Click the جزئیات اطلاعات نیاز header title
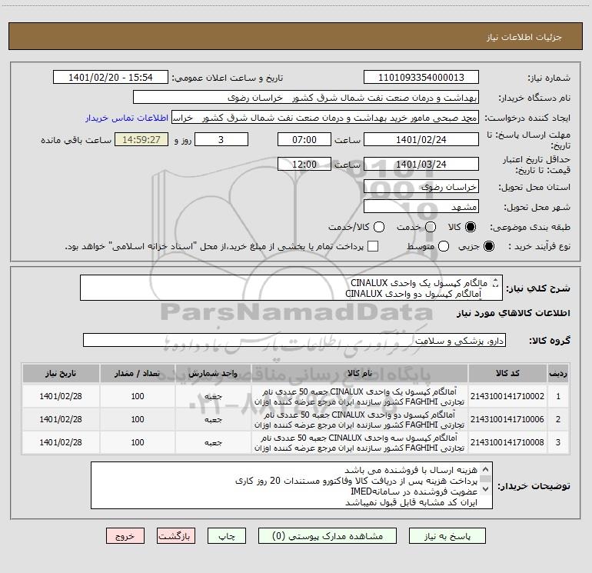This screenshot has height=573, width=592. point(524,37)
